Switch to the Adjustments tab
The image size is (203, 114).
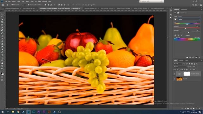[184, 9]
